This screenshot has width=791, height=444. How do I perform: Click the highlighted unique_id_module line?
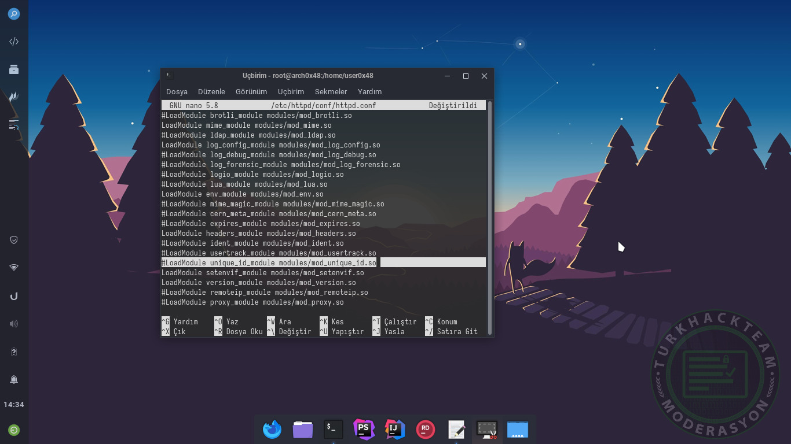coord(323,262)
